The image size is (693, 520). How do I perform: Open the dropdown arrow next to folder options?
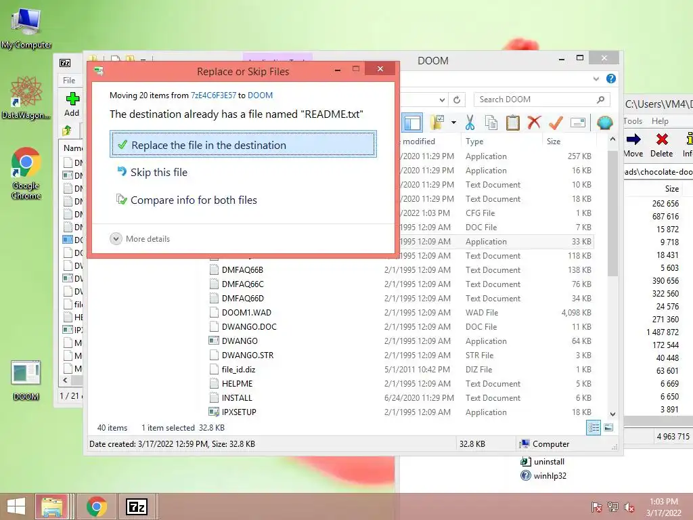point(453,123)
